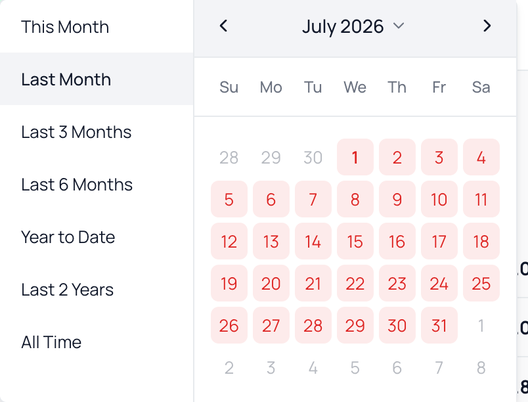528x402 pixels.
Task: Click on day 15 in July
Action: pyautogui.click(x=355, y=242)
